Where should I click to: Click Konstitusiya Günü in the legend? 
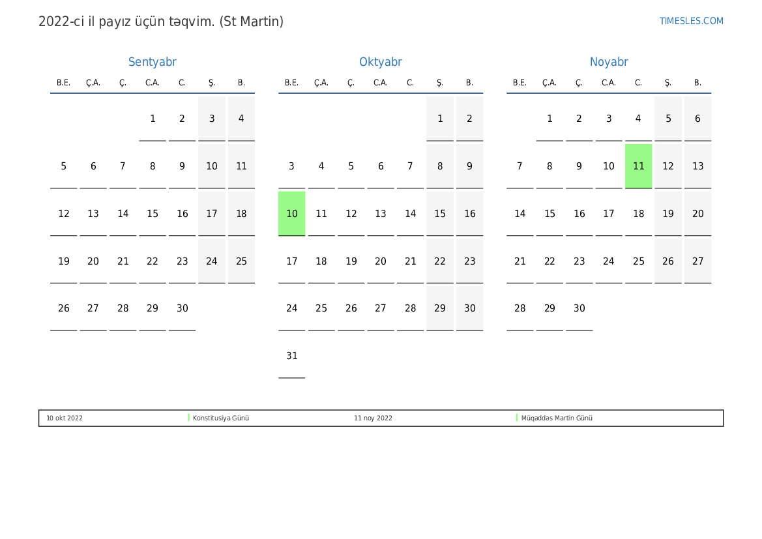[x=221, y=418]
